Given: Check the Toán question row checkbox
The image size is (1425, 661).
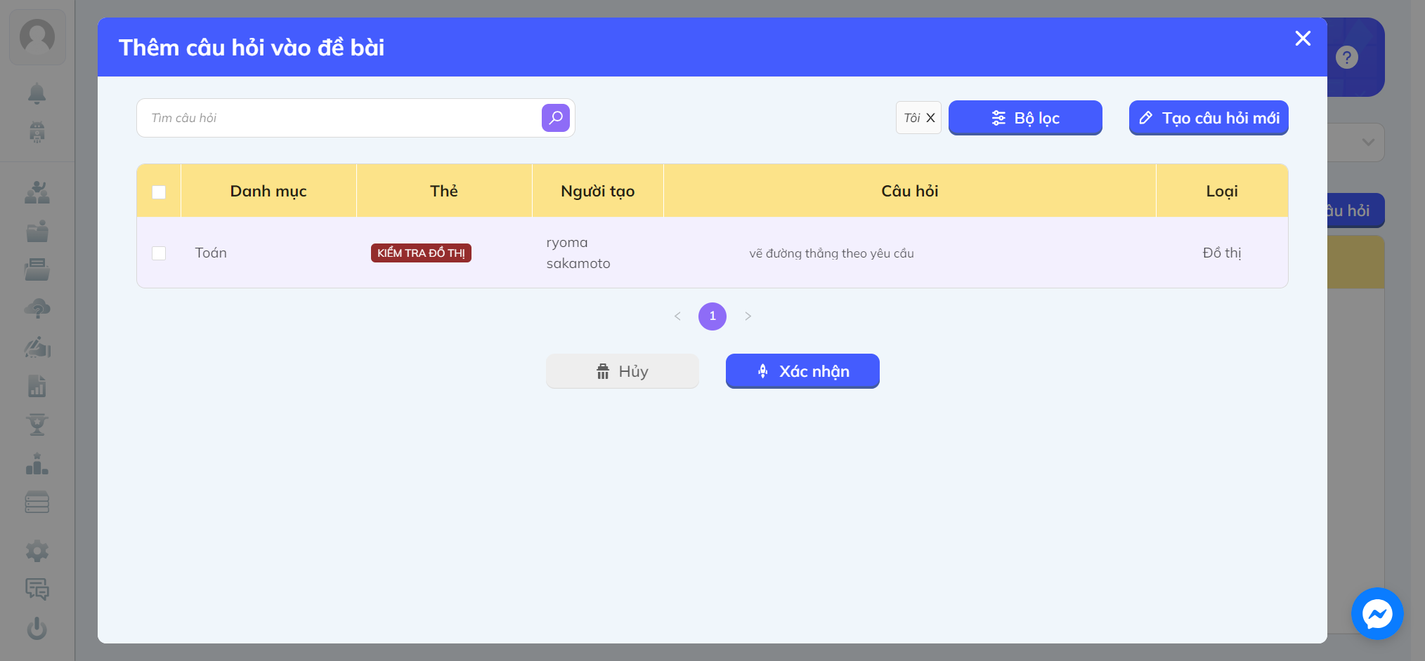Looking at the screenshot, I should (159, 253).
